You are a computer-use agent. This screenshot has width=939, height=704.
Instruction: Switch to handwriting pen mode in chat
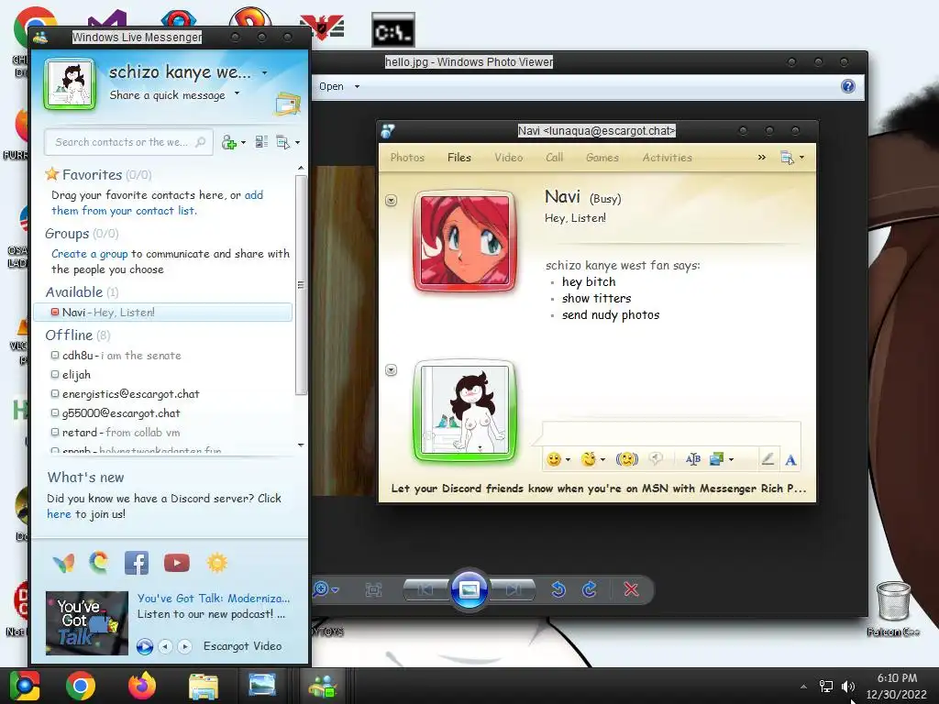(x=768, y=459)
